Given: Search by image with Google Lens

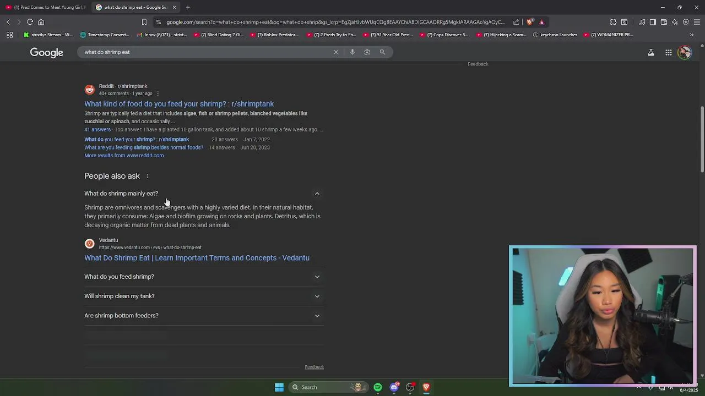Looking at the screenshot, I should pos(367,52).
